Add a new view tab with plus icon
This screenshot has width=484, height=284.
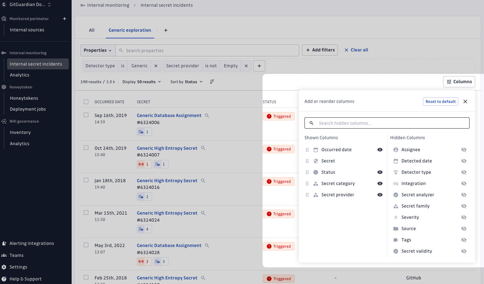coord(166,30)
